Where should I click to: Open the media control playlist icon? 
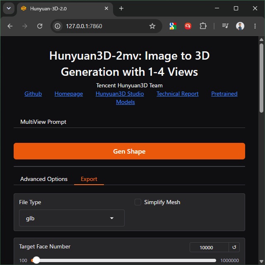click(225, 26)
